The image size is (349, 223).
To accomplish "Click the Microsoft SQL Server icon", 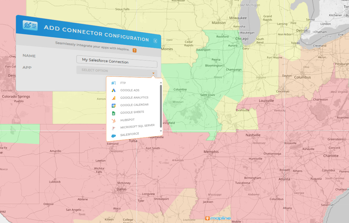I will click(113, 128).
